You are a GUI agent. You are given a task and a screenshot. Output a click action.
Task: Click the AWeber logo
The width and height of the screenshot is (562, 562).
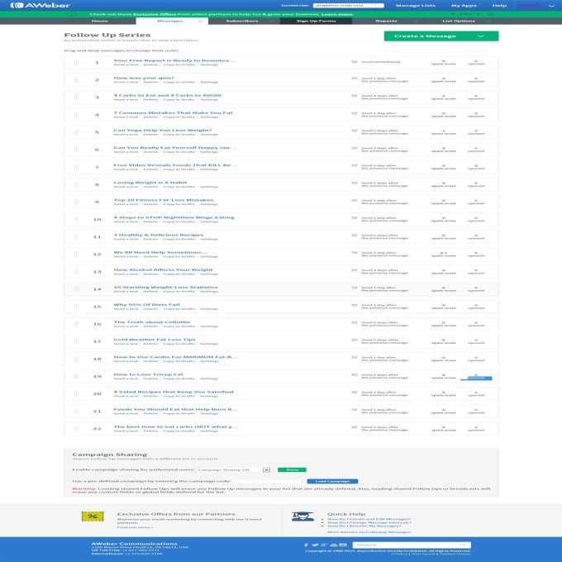[x=40, y=6]
